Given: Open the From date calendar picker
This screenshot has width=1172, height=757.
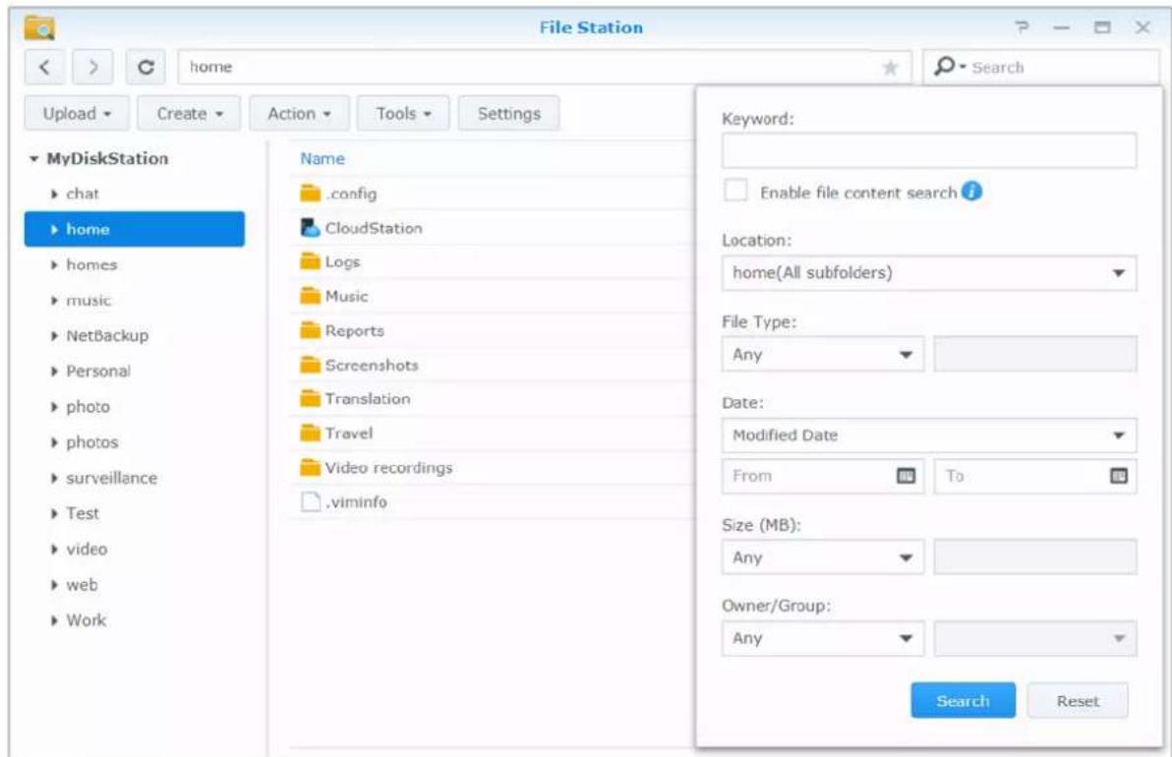Looking at the screenshot, I should tap(906, 476).
